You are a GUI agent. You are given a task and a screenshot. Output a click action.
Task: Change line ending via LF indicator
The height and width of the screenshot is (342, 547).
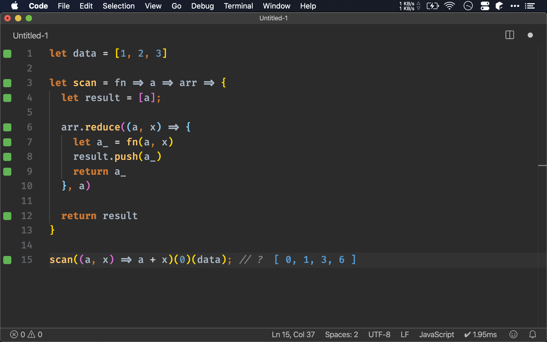(x=405, y=335)
